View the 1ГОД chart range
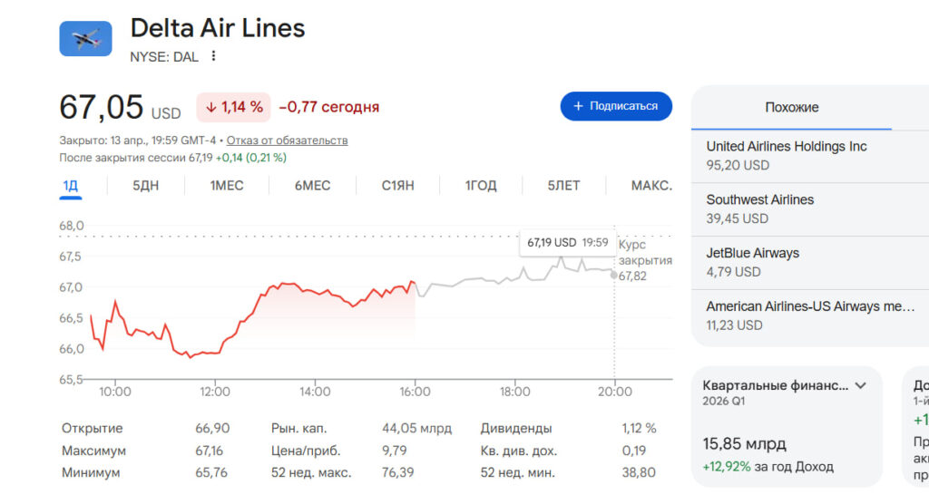The height and width of the screenshot is (504, 929). (481, 186)
